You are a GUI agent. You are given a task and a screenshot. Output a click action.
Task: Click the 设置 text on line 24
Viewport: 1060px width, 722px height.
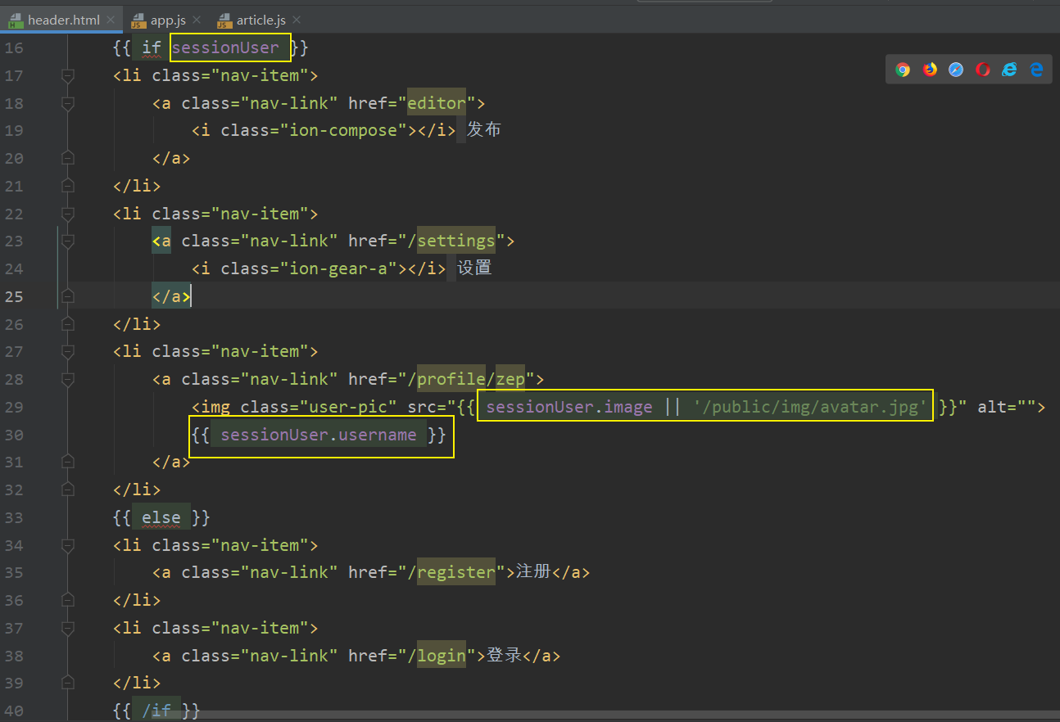(474, 268)
